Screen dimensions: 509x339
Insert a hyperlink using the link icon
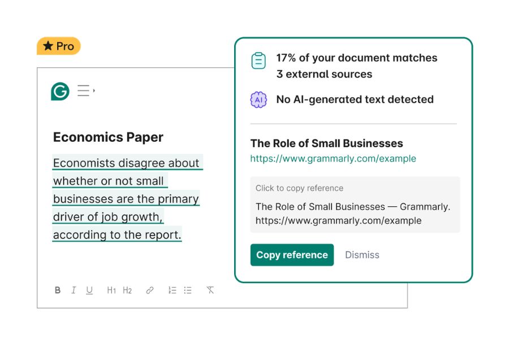(150, 290)
